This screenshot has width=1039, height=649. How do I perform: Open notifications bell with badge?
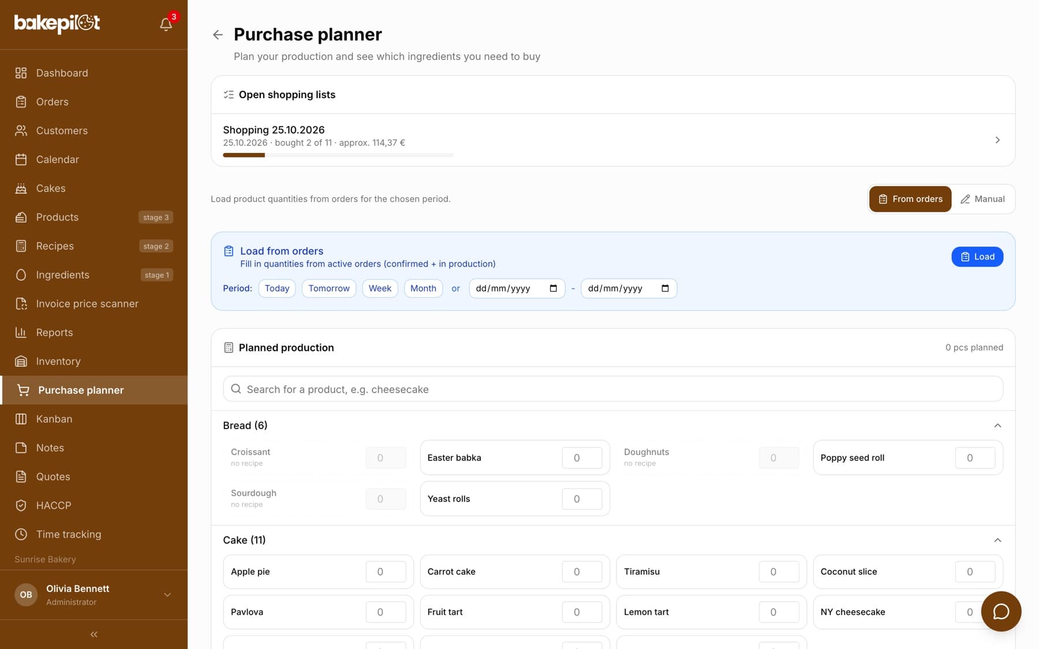coord(166,24)
